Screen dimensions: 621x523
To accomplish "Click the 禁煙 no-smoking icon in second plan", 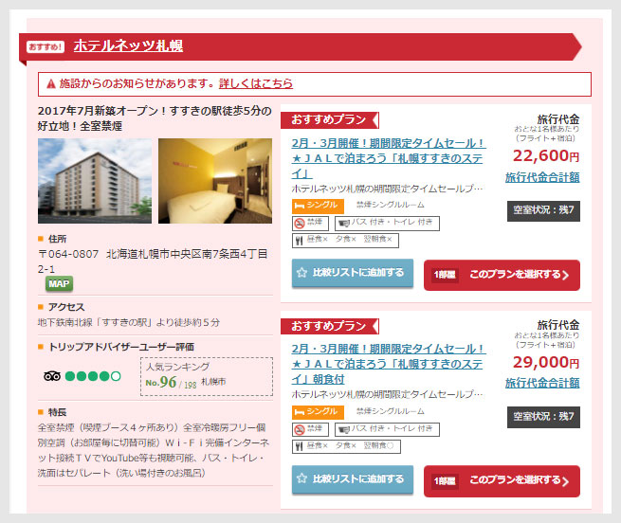I will (300, 429).
